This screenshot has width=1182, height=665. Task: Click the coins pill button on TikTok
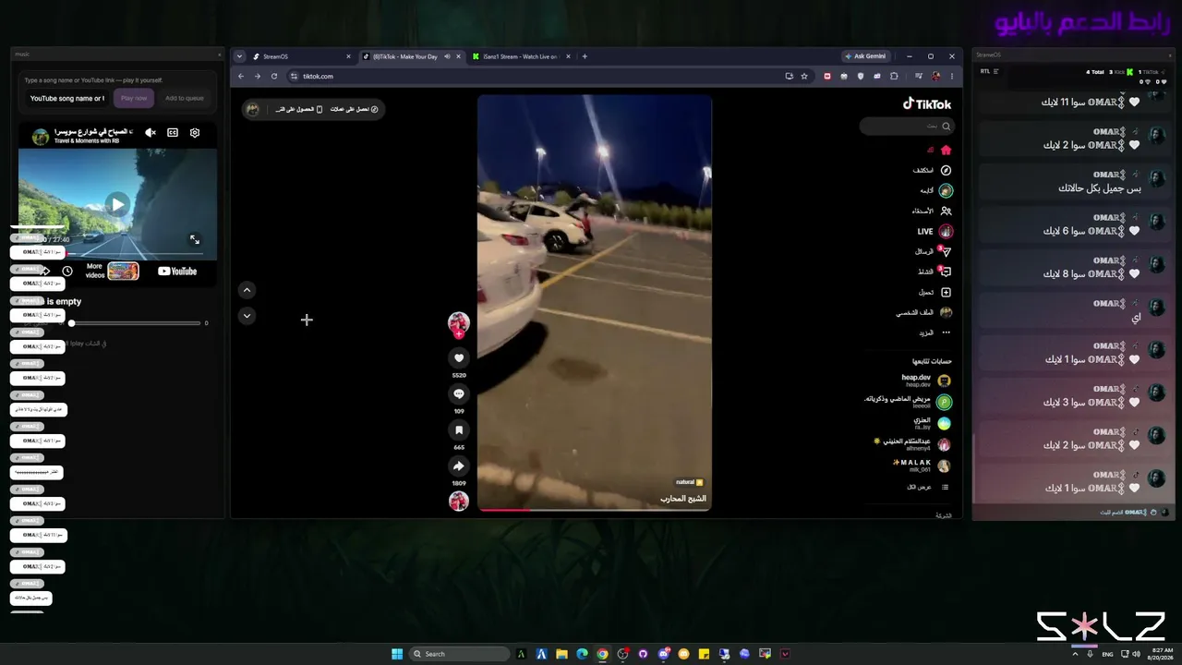(356, 109)
